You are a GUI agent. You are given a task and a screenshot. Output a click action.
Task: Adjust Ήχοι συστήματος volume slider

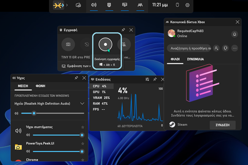[x=58, y=135]
